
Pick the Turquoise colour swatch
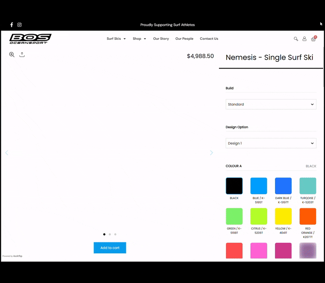tap(308, 186)
